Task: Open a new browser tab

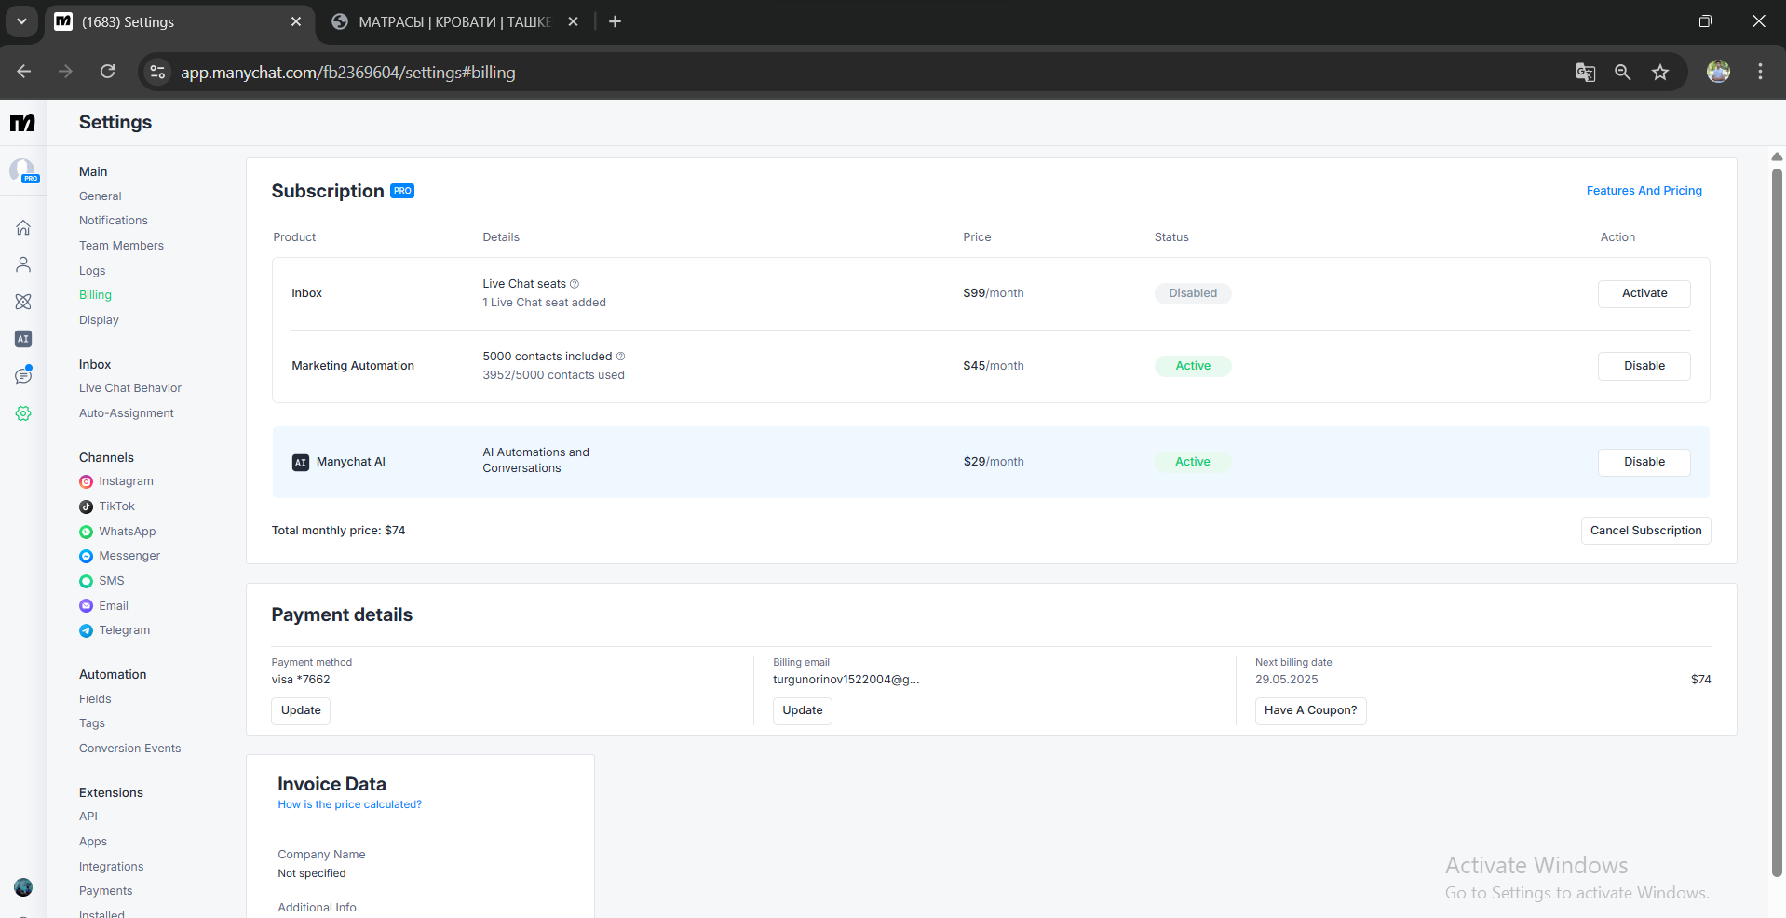Action: (x=615, y=21)
